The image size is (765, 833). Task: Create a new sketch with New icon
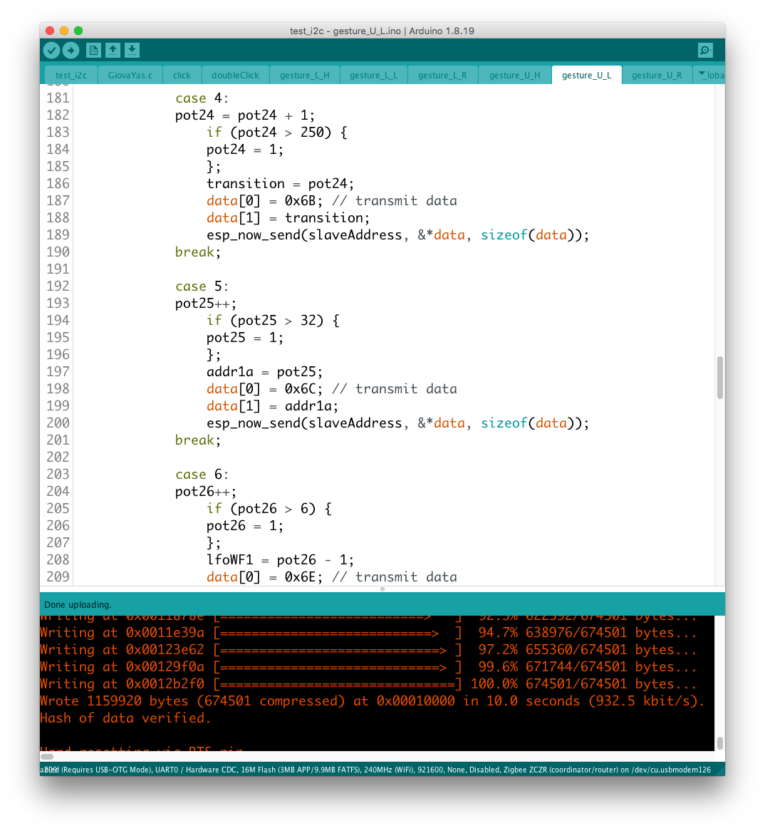tap(93, 50)
